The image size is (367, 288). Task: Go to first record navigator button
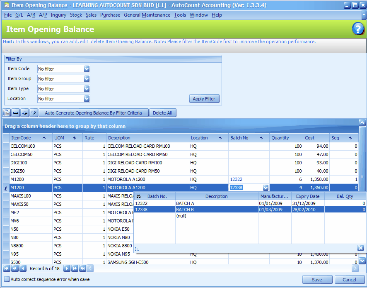[x=7, y=268]
